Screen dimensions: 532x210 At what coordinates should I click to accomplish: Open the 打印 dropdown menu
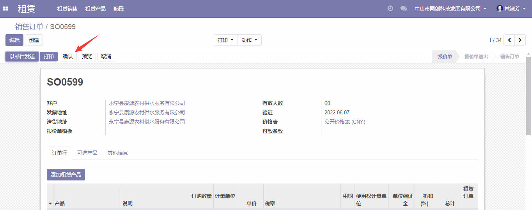pos(225,40)
